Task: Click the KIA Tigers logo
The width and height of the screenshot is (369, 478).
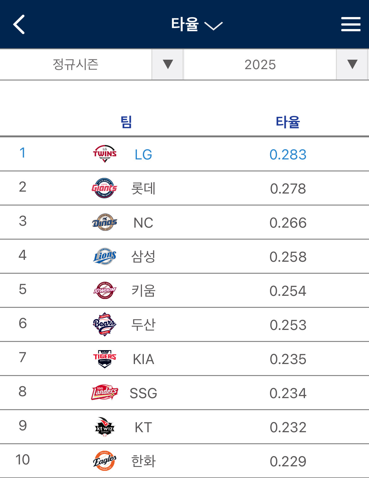Action: [105, 359]
